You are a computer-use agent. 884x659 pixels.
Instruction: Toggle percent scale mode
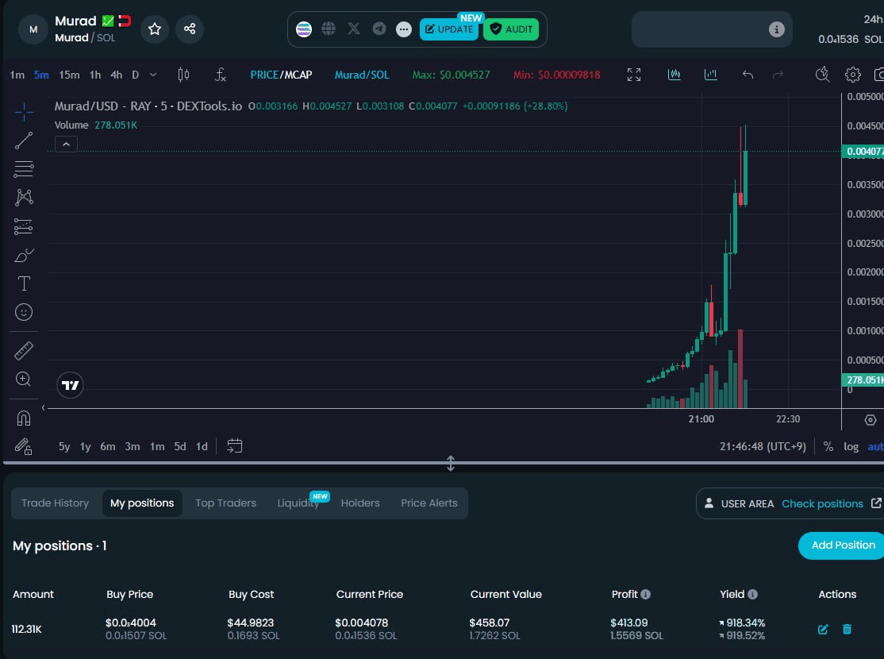[828, 446]
